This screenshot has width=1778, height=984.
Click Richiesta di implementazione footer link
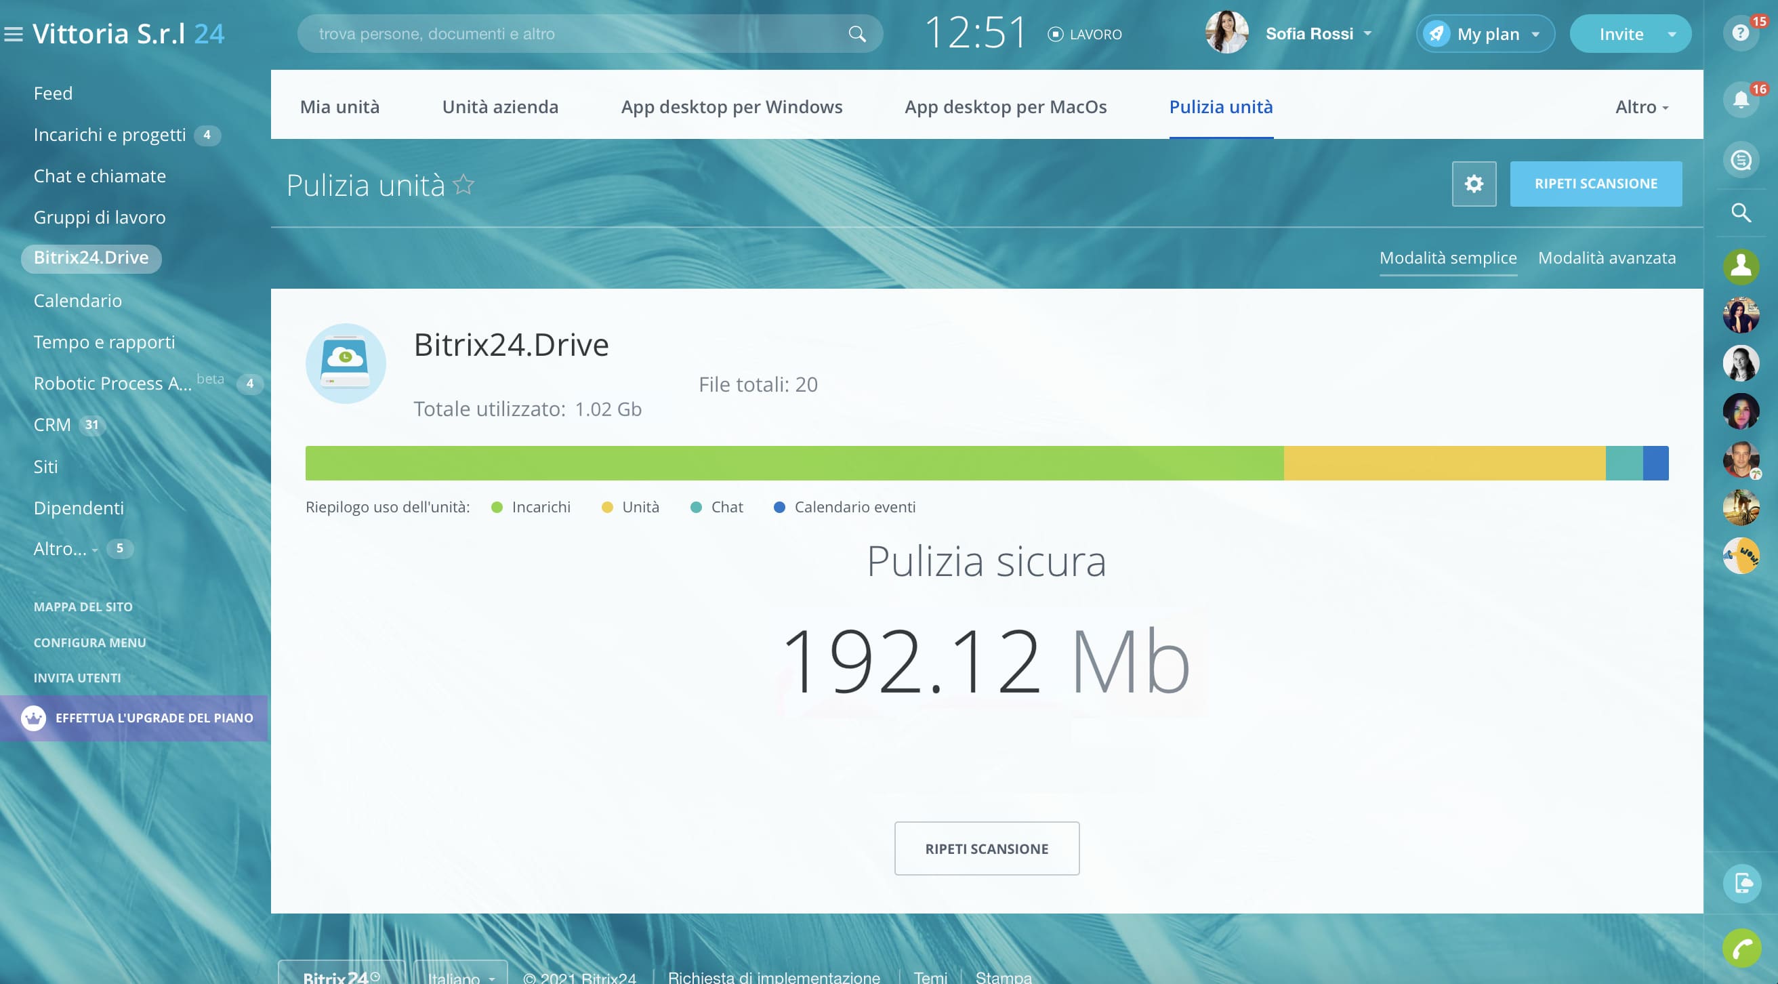pyautogui.click(x=774, y=977)
